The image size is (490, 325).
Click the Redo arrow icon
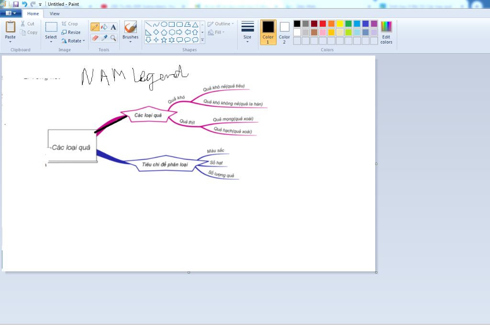[33, 4]
